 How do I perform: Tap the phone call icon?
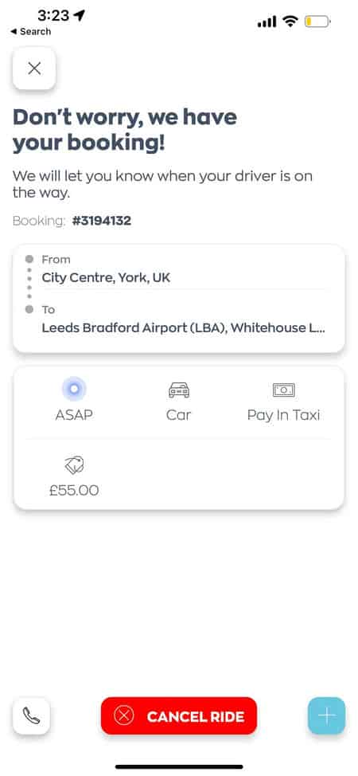(x=31, y=715)
